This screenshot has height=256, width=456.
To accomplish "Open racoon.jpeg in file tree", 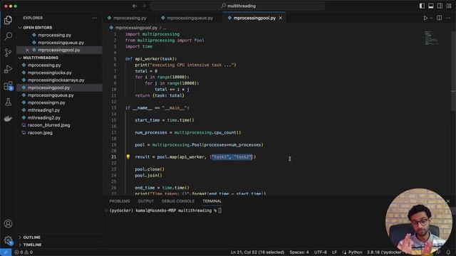I will [59, 133].
